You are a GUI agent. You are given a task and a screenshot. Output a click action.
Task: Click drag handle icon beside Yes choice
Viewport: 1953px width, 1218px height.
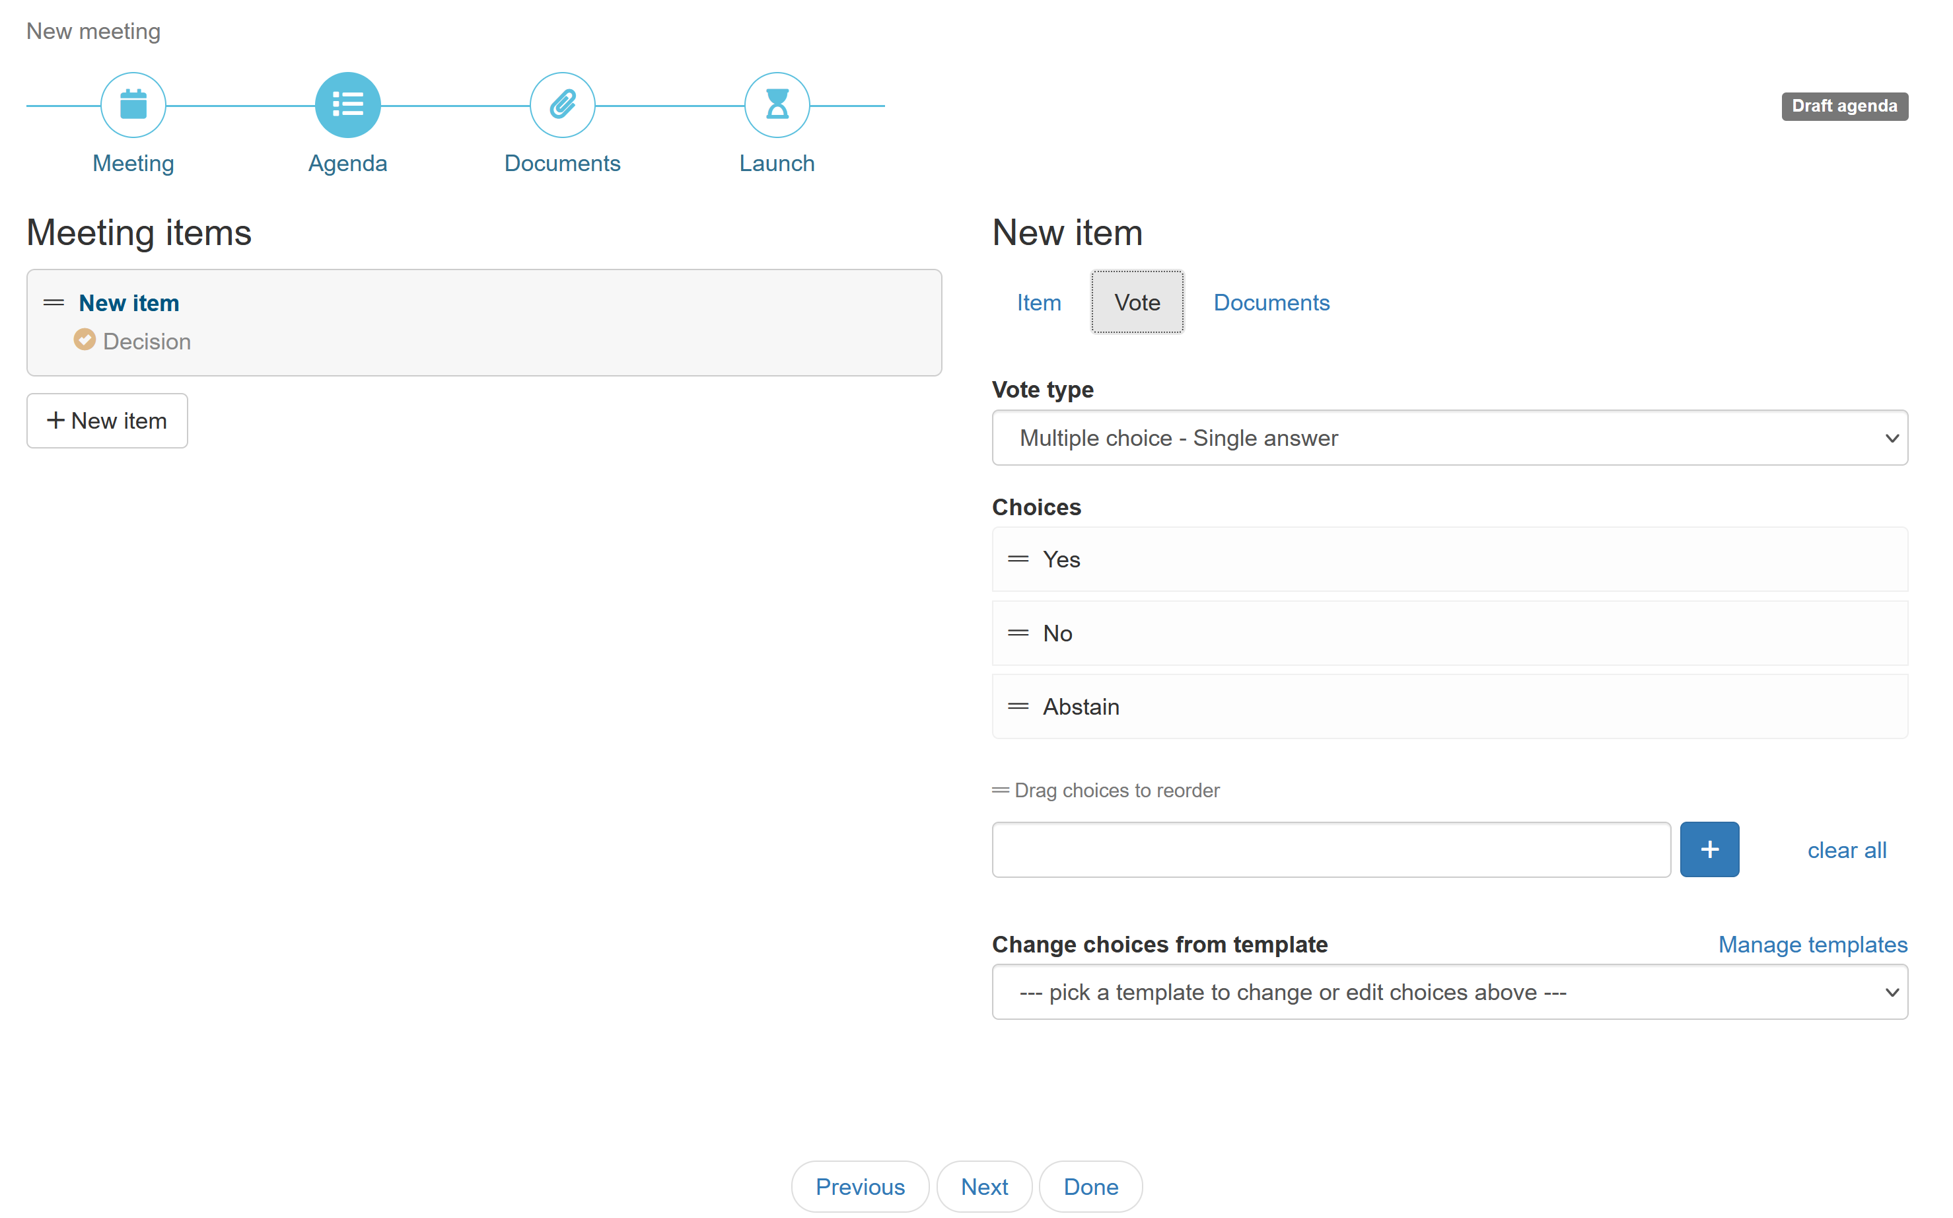pyautogui.click(x=1018, y=559)
